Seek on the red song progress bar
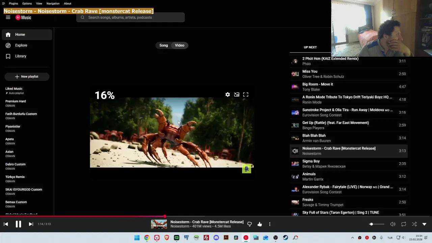The height and width of the screenshot is (243, 432). click(x=216, y=216)
